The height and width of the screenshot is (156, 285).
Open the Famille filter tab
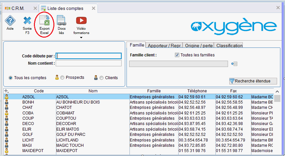click(137, 45)
